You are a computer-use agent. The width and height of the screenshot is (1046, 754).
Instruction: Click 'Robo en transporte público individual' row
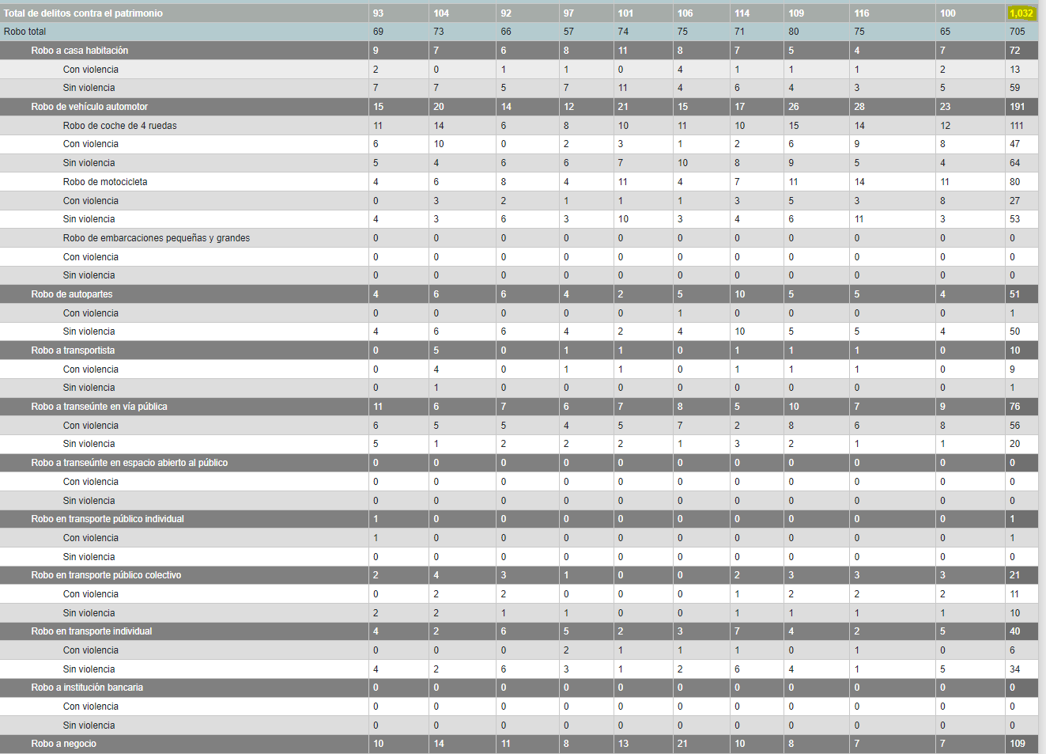click(x=108, y=519)
